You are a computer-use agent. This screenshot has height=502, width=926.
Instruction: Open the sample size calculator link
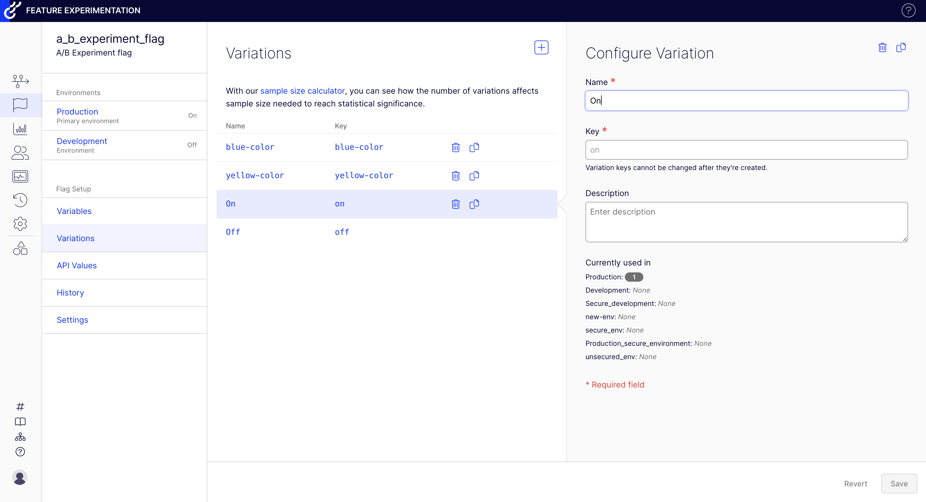coord(302,91)
